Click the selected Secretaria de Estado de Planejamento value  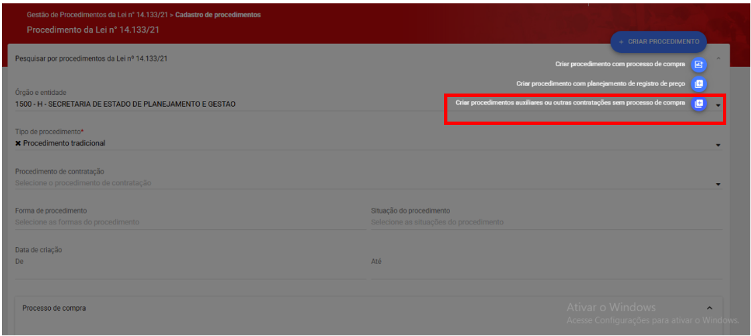[125, 104]
